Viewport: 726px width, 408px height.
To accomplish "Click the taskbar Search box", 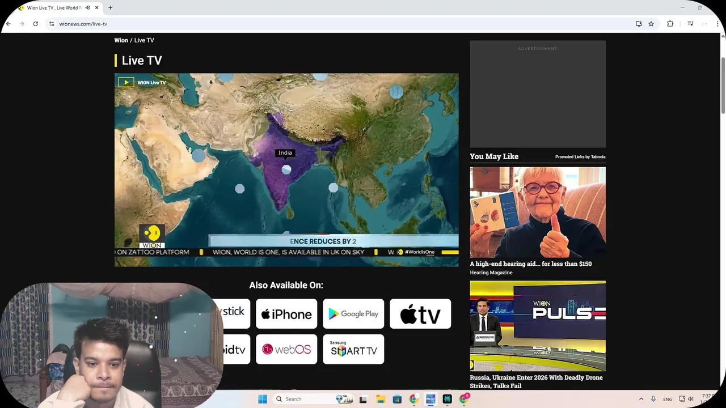I will pos(312,399).
